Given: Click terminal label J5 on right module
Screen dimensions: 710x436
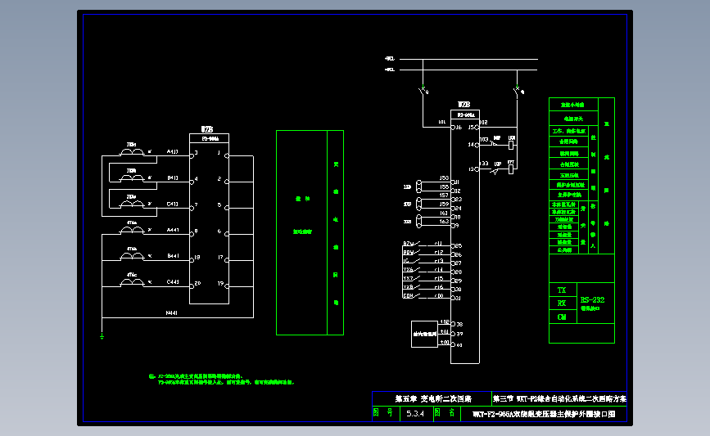Looking at the screenshot, I should click(471, 128).
